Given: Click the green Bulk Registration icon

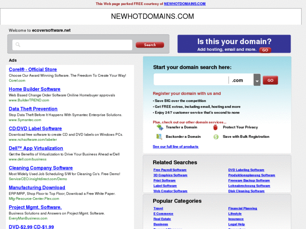Looking at the screenshot, I should pyautogui.click(x=216, y=137).
